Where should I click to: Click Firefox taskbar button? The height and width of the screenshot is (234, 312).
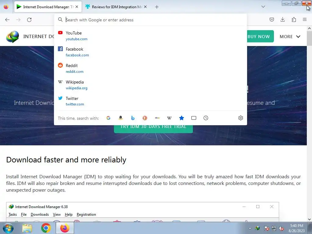65,228
